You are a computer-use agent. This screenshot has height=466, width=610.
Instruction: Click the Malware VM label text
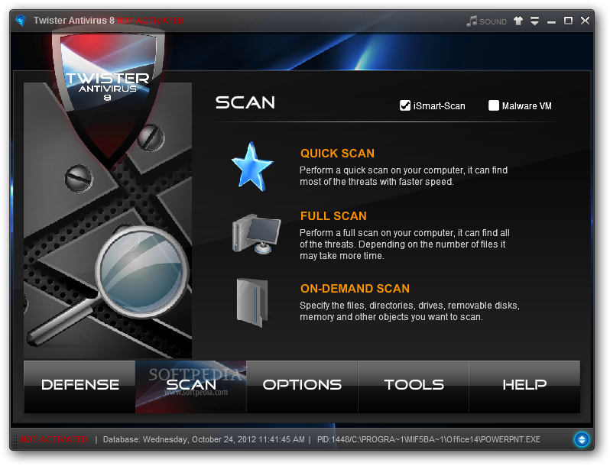[x=527, y=105]
